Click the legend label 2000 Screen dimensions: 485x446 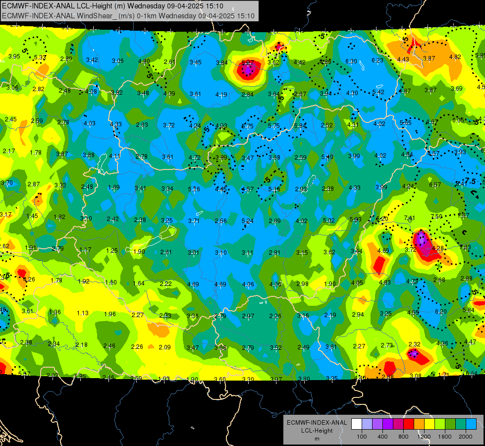466,437
